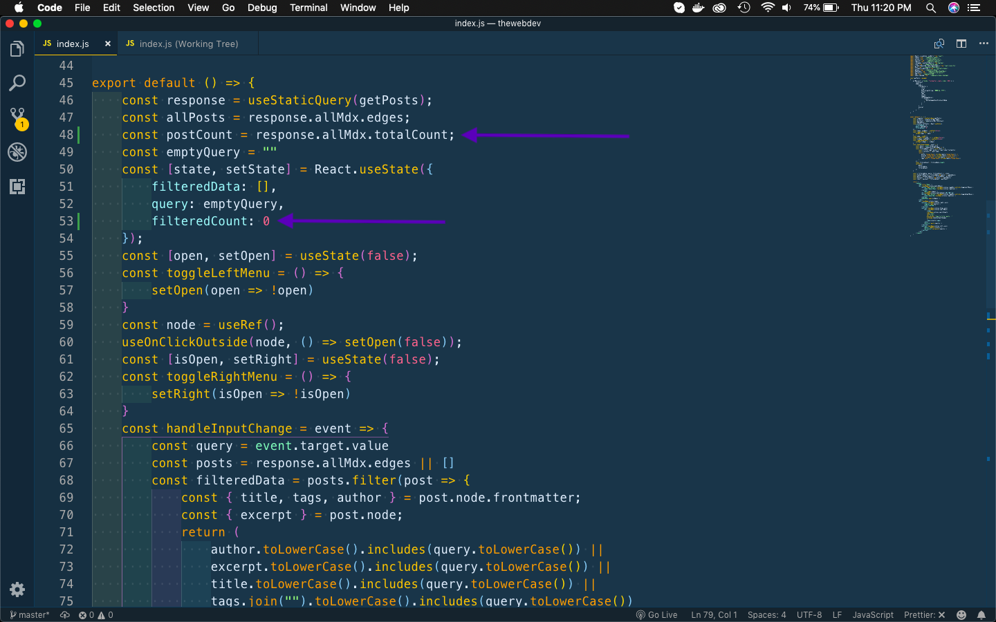This screenshot has width=996, height=622.
Task: Open notifications bell in status bar
Action: 981,615
